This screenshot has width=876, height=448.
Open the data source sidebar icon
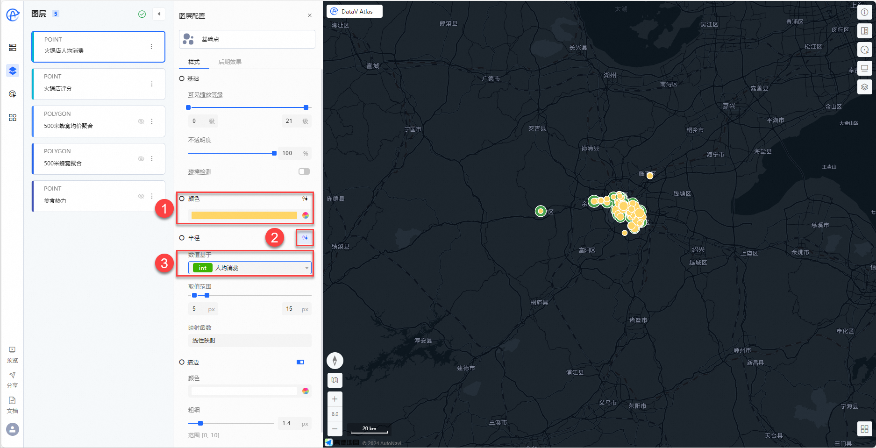tap(13, 48)
